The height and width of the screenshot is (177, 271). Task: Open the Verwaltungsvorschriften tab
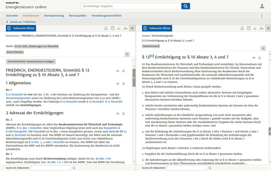pos(106,16)
